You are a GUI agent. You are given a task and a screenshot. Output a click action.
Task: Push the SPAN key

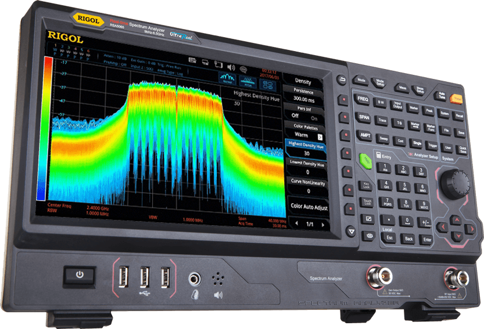point(364,117)
